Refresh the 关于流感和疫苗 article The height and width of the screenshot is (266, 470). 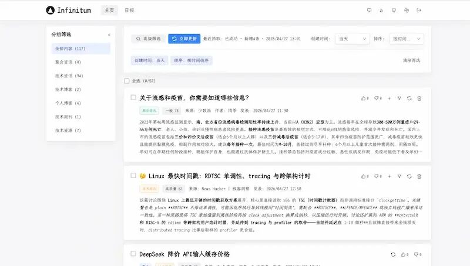point(409,98)
